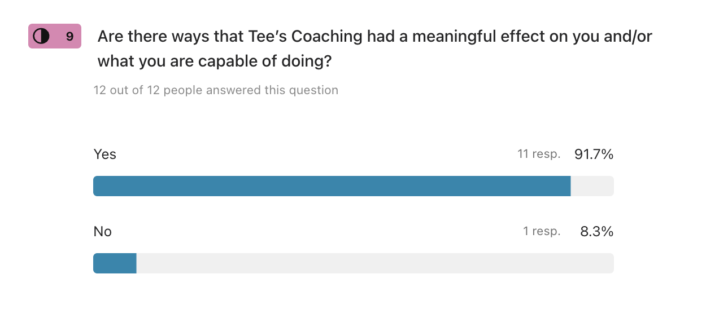Click the question number 9 in badge
Viewport: 706px width, 327px height.
pos(69,37)
